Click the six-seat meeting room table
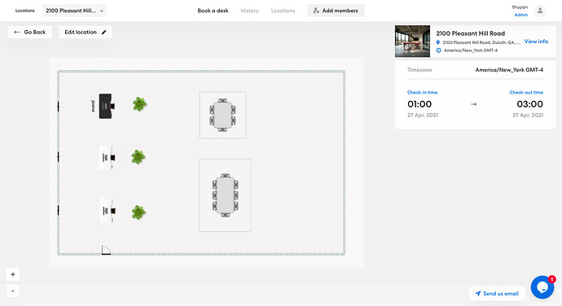 click(x=222, y=115)
